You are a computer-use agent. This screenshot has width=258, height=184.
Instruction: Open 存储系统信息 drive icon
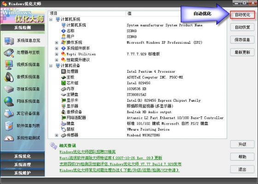pos(9,89)
